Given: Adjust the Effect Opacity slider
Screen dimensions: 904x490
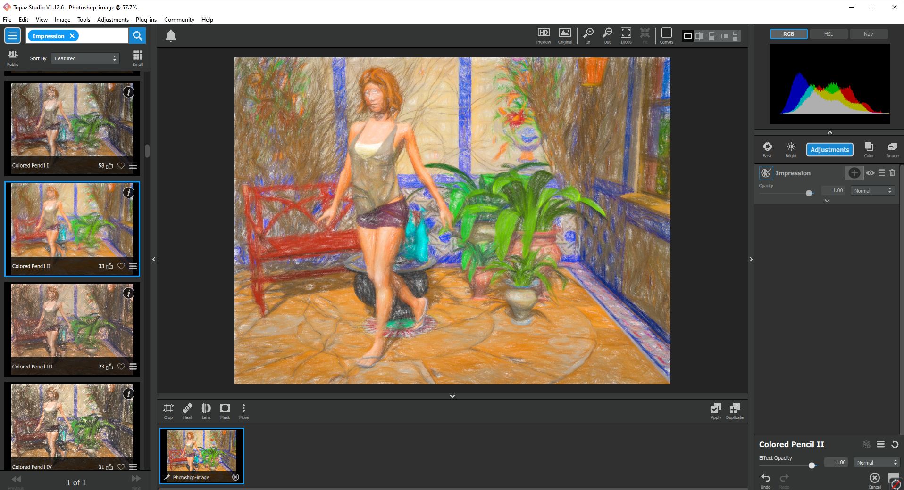Looking at the screenshot, I should pyautogui.click(x=812, y=465).
